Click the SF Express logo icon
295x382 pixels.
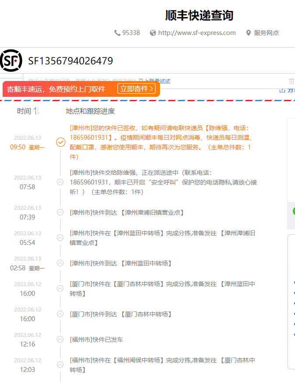coord(11,60)
